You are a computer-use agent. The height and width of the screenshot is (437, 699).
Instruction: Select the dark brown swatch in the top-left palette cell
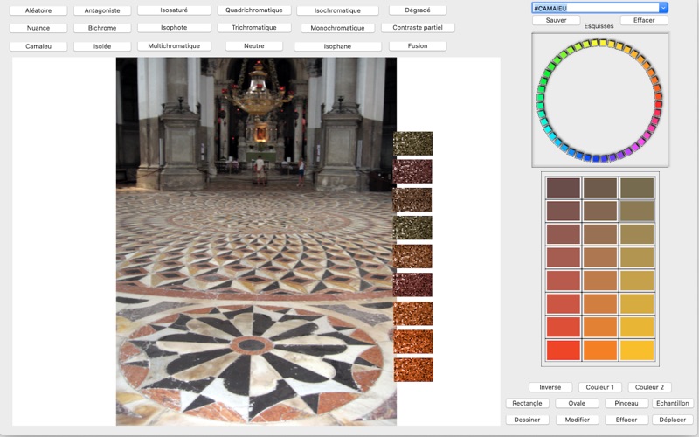pyautogui.click(x=563, y=188)
